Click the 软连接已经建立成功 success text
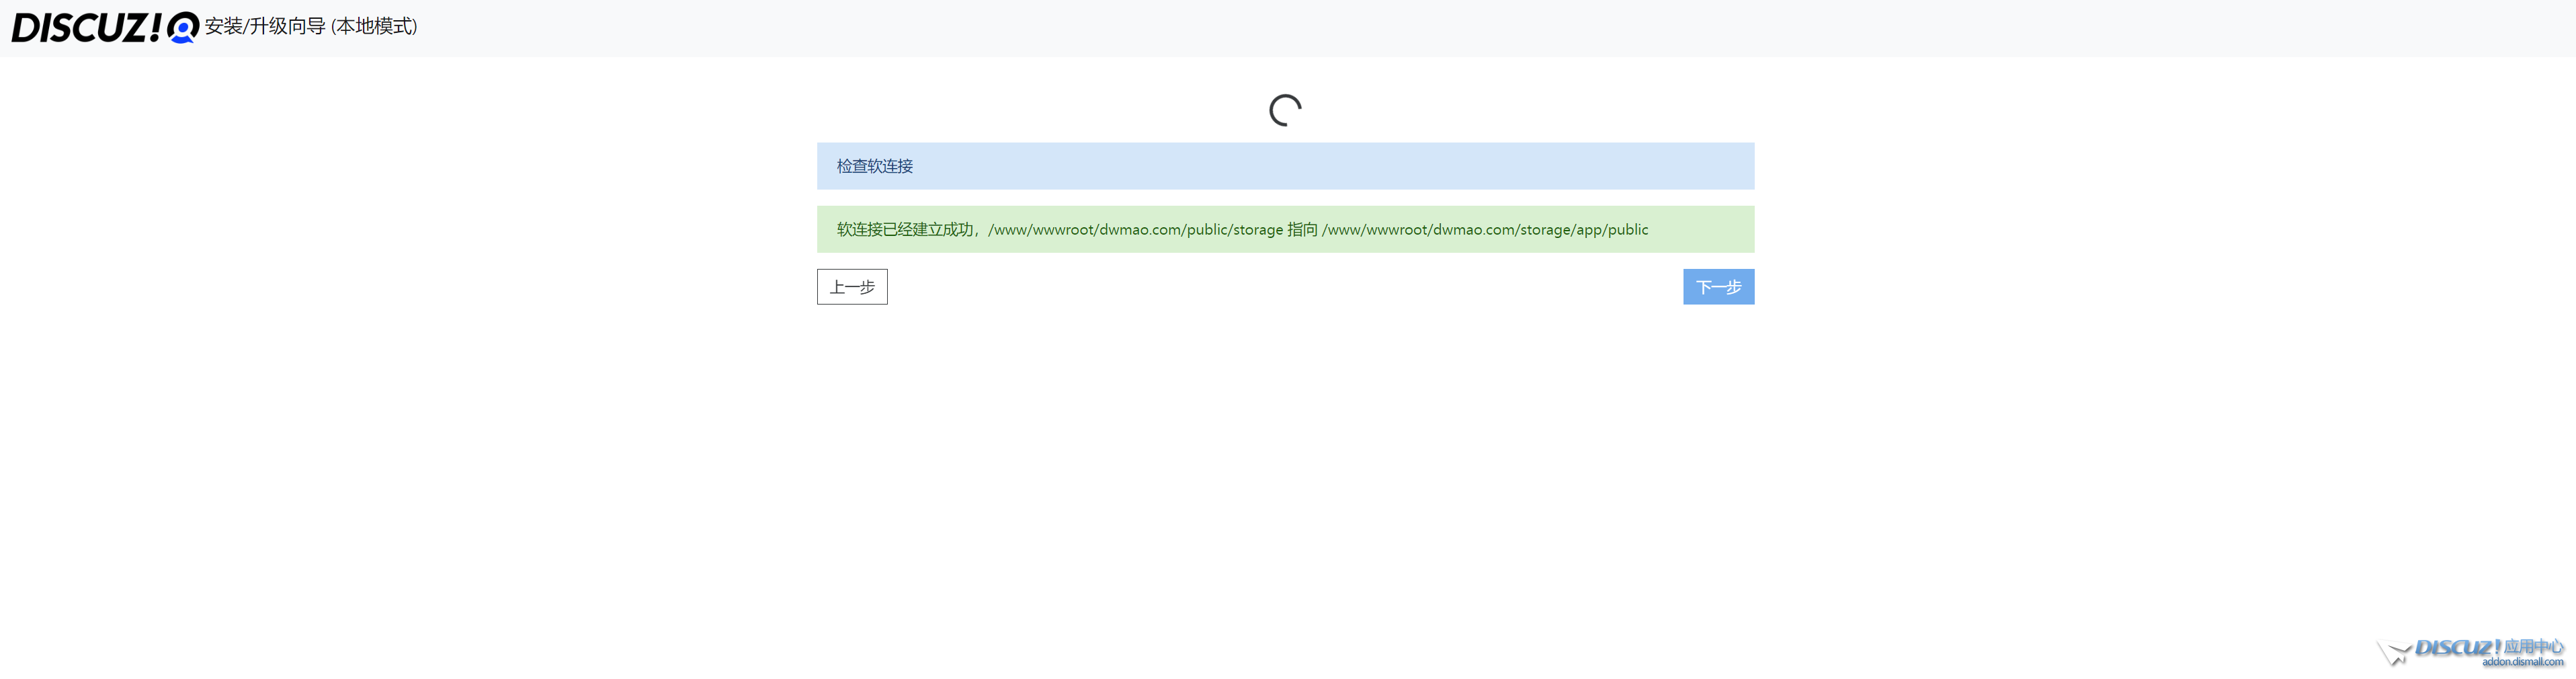The image size is (2576, 679). tap(905, 230)
